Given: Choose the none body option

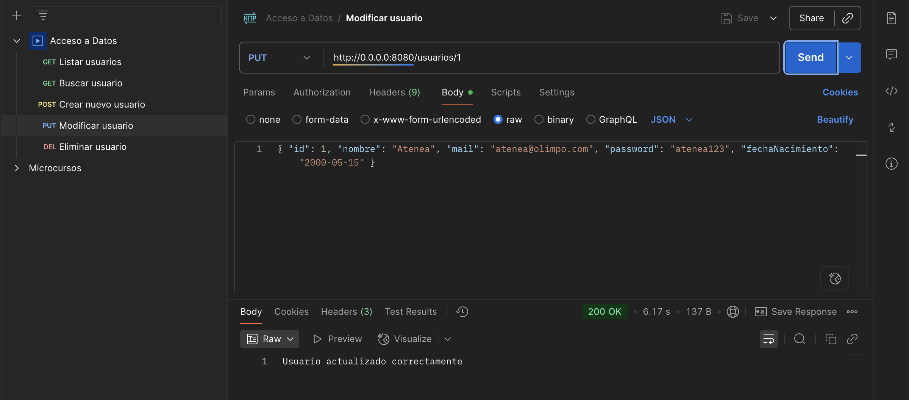Looking at the screenshot, I should (x=263, y=120).
